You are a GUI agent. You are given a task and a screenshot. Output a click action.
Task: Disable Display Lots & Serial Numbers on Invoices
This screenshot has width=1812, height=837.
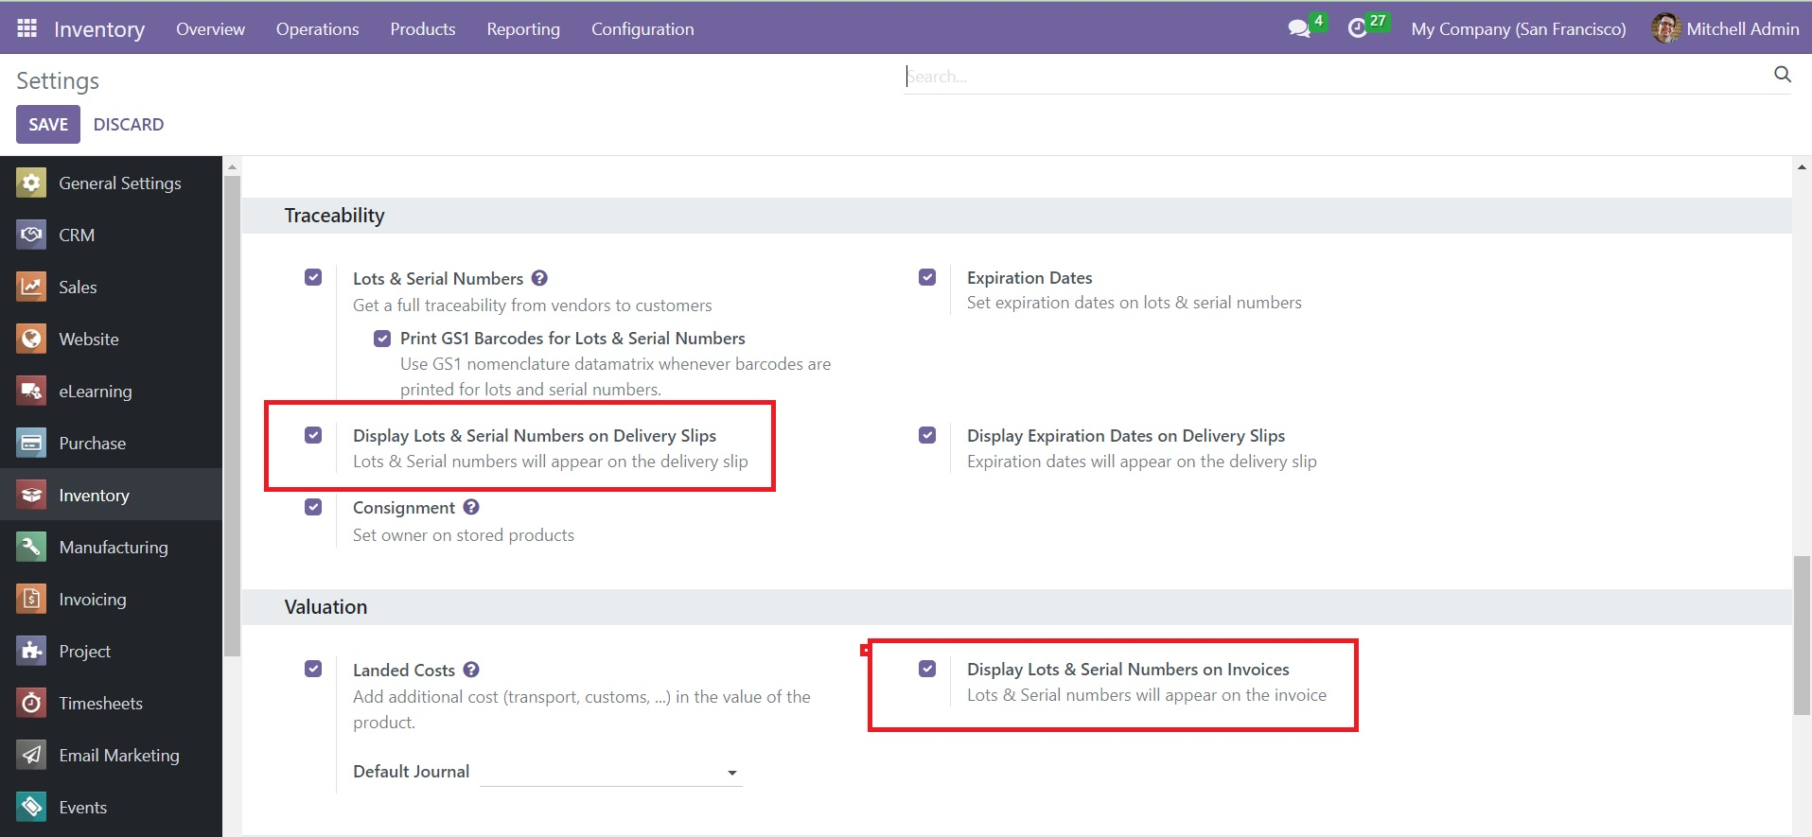tap(927, 669)
